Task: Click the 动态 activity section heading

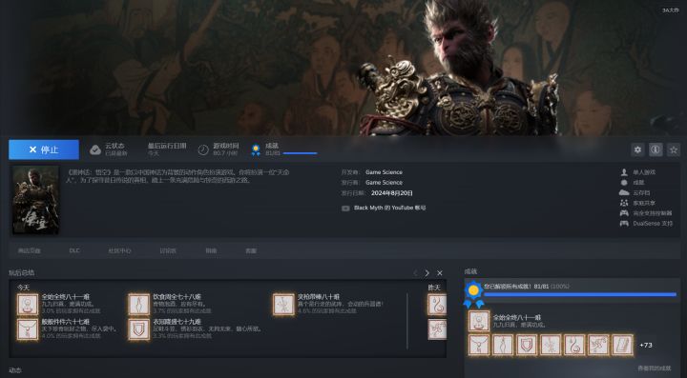Action: 15,370
